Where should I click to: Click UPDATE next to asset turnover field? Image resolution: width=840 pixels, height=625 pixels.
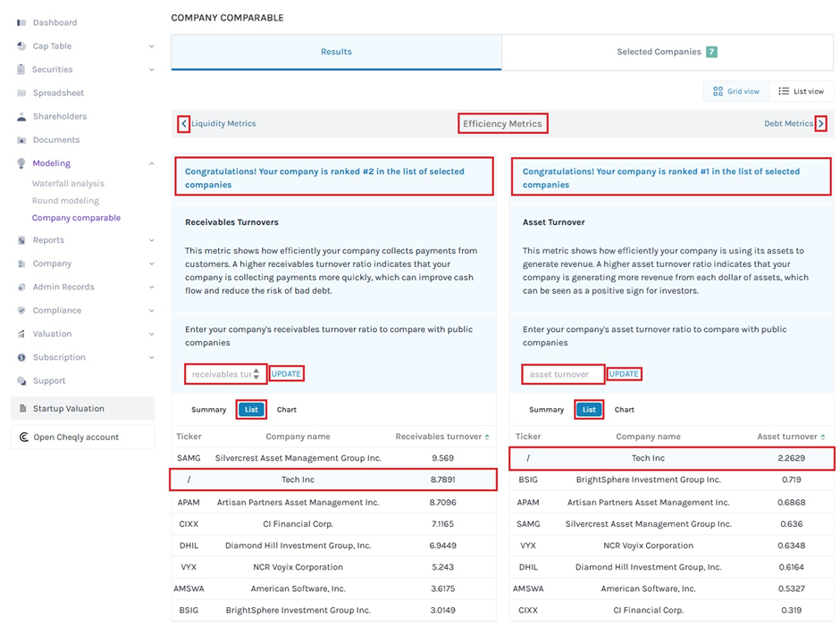pyautogui.click(x=624, y=374)
